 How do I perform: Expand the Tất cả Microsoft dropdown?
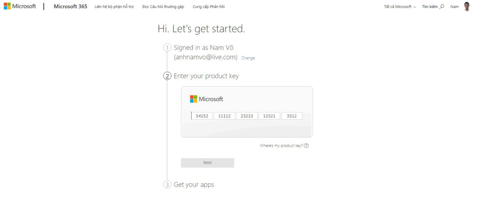pyautogui.click(x=400, y=7)
